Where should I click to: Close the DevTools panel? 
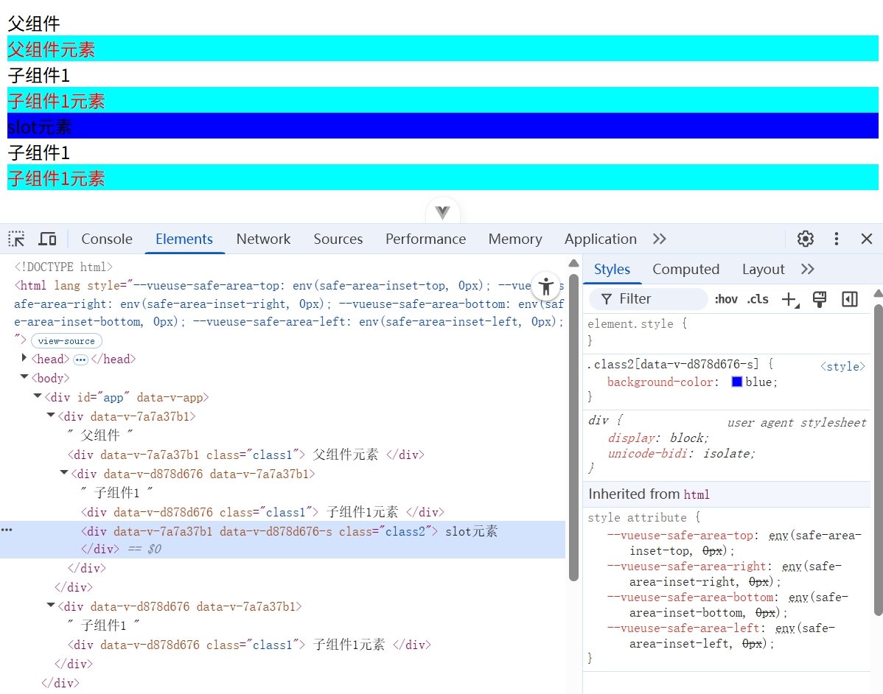(867, 239)
